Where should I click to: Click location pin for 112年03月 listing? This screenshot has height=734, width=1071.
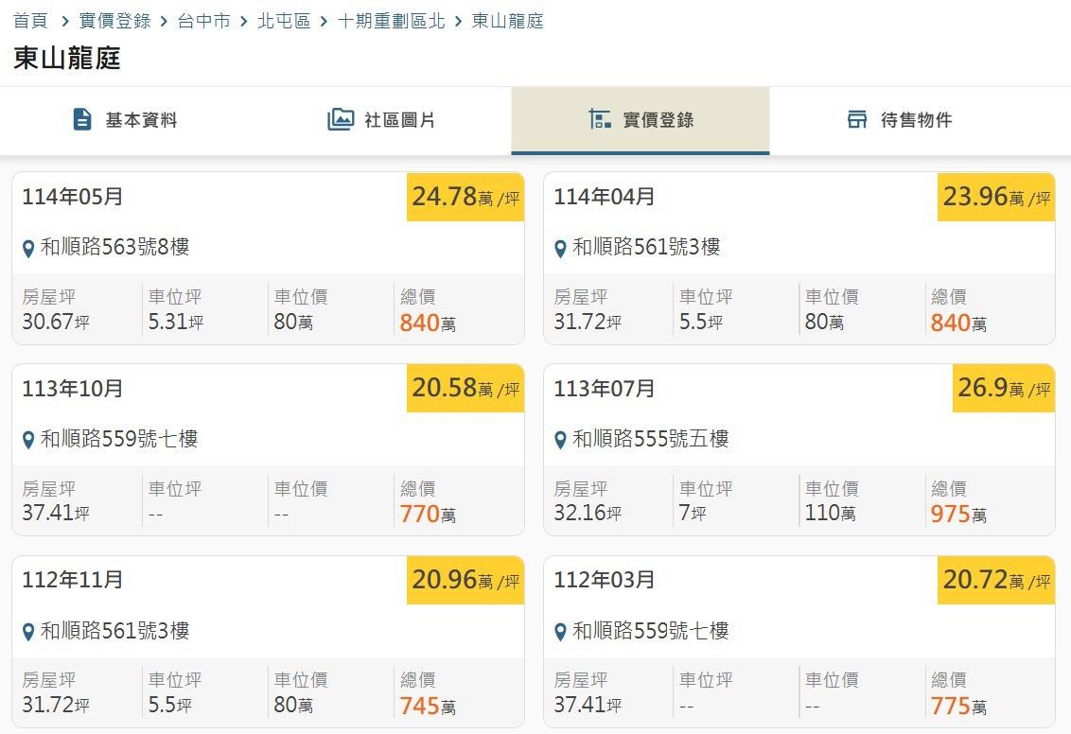[x=560, y=633]
